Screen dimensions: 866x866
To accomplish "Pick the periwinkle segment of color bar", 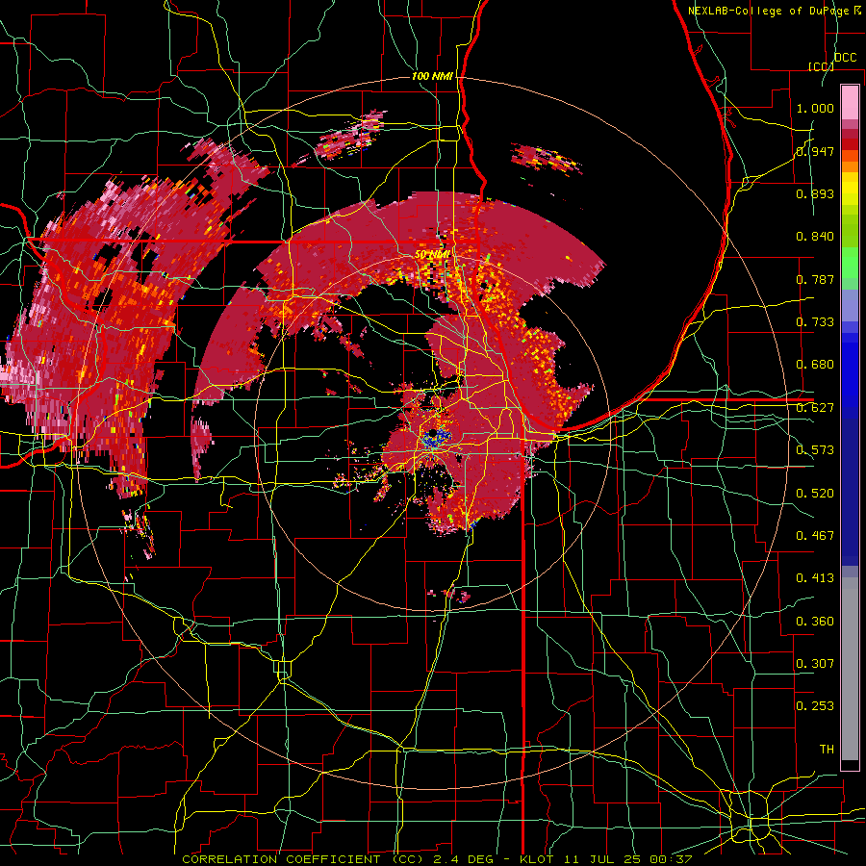I will 850,305.
